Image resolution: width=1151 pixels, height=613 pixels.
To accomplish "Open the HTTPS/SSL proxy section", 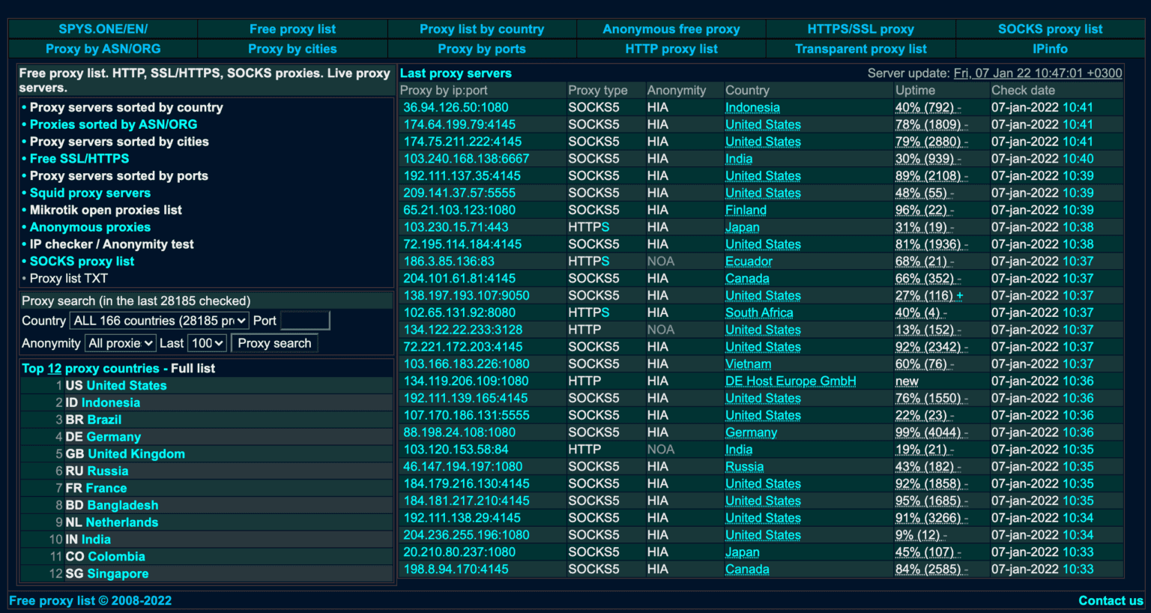I will click(x=860, y=29).
